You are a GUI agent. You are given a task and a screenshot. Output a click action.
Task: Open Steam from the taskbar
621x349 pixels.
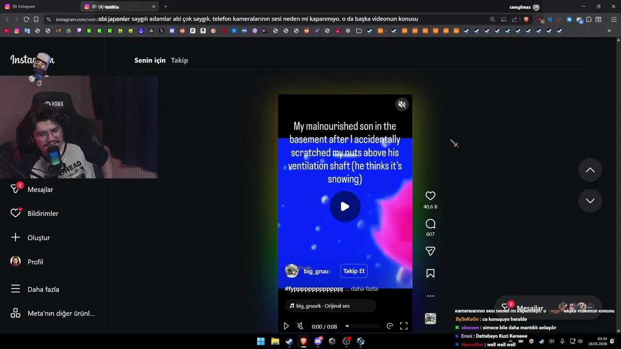[289, 341]
